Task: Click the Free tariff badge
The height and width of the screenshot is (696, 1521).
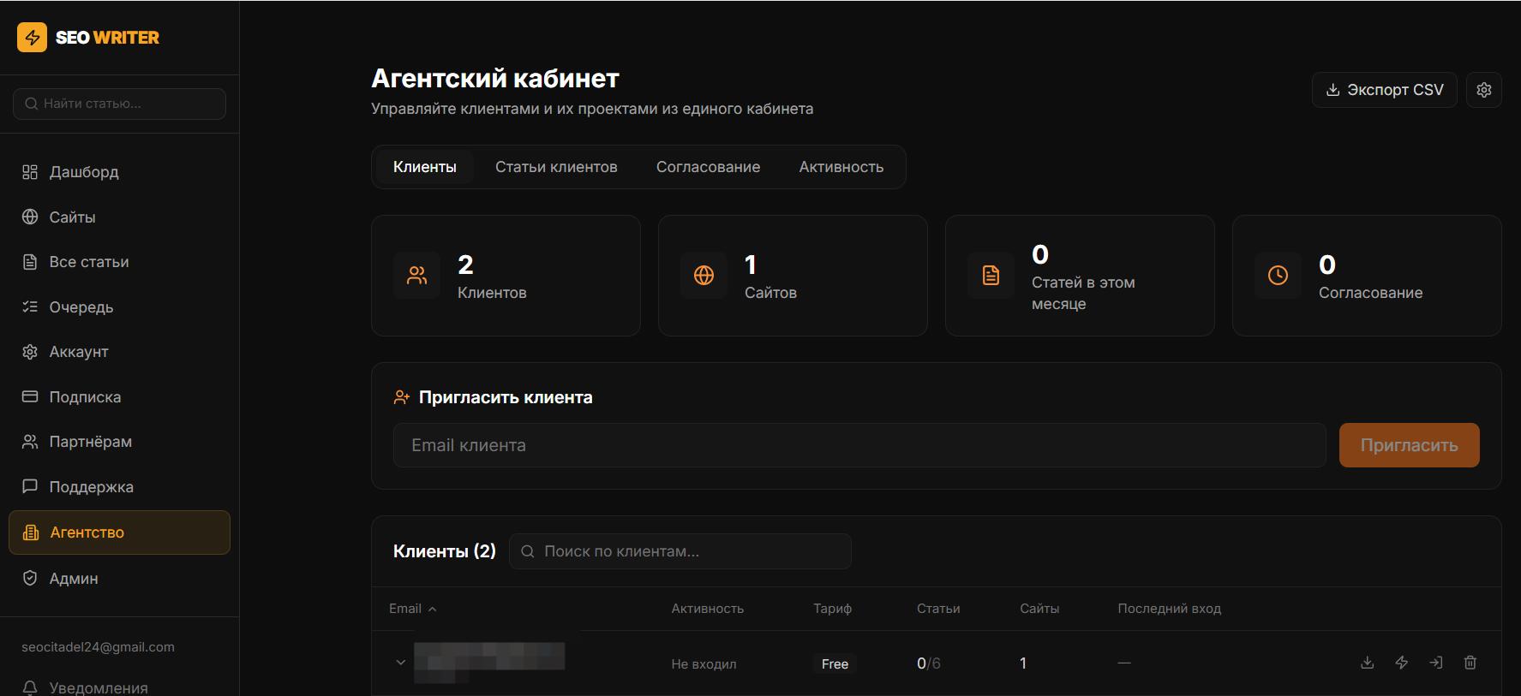Action: [835, 663]
